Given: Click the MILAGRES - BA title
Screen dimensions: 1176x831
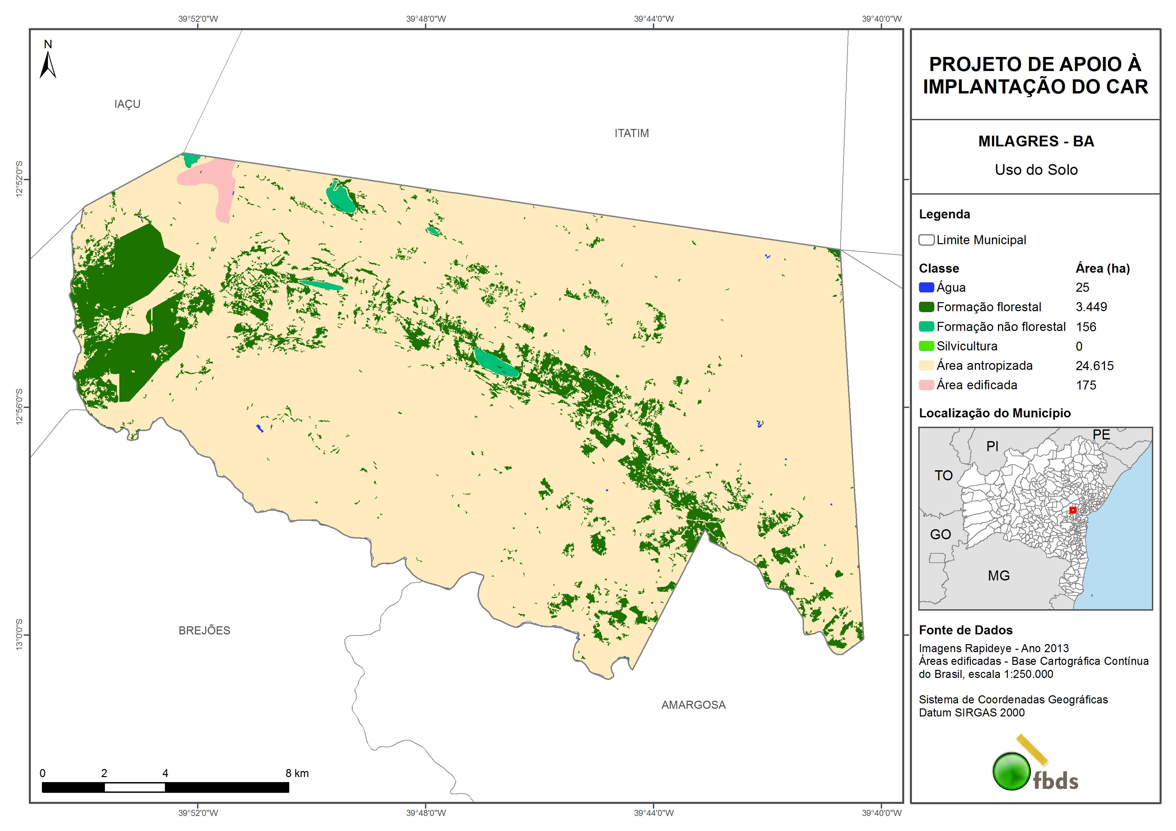Looking at the screenshot, I should [1036, 141].
